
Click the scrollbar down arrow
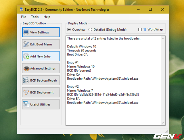(163, 123)
